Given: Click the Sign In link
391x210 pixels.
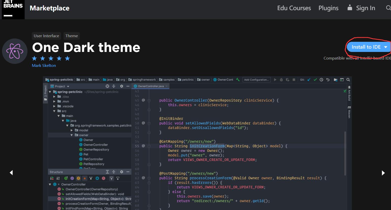Looking at the screenshot, I should (361, 8).
